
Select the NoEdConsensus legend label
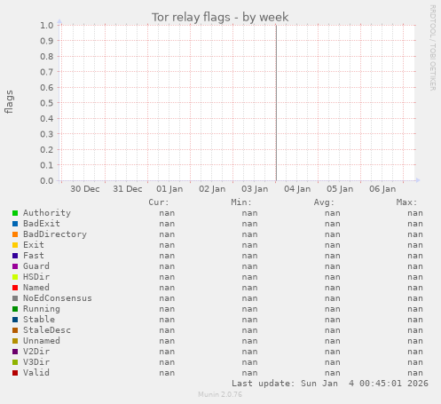58,298
